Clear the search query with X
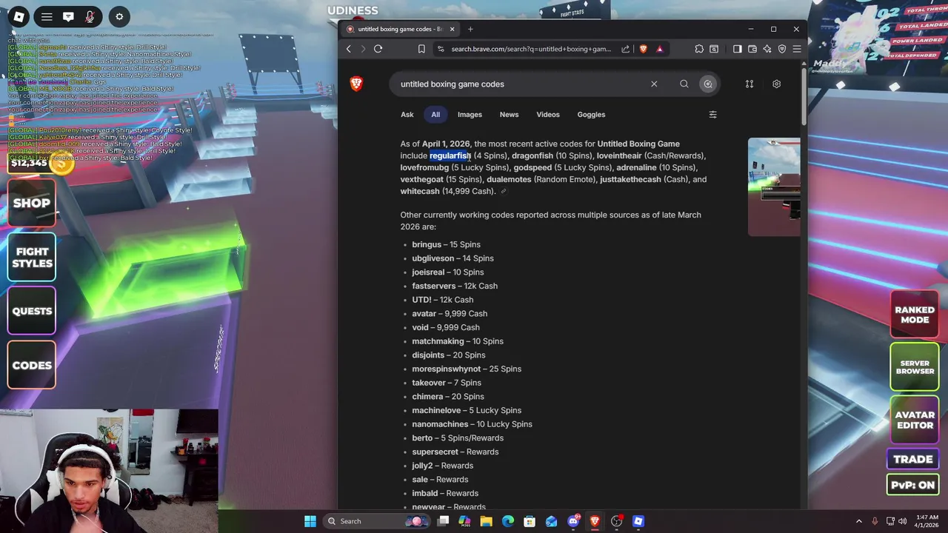Screen dimensions: 948x533 click(x=654, y=84)
